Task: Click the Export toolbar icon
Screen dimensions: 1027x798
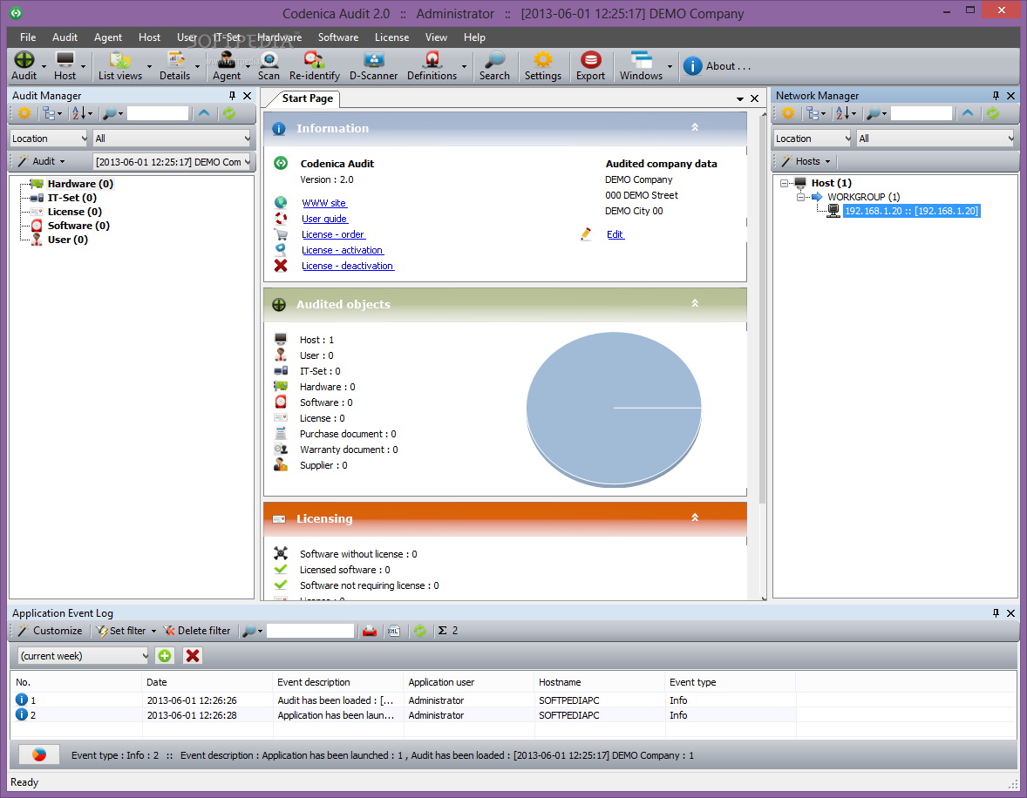Action: (591, 65)
